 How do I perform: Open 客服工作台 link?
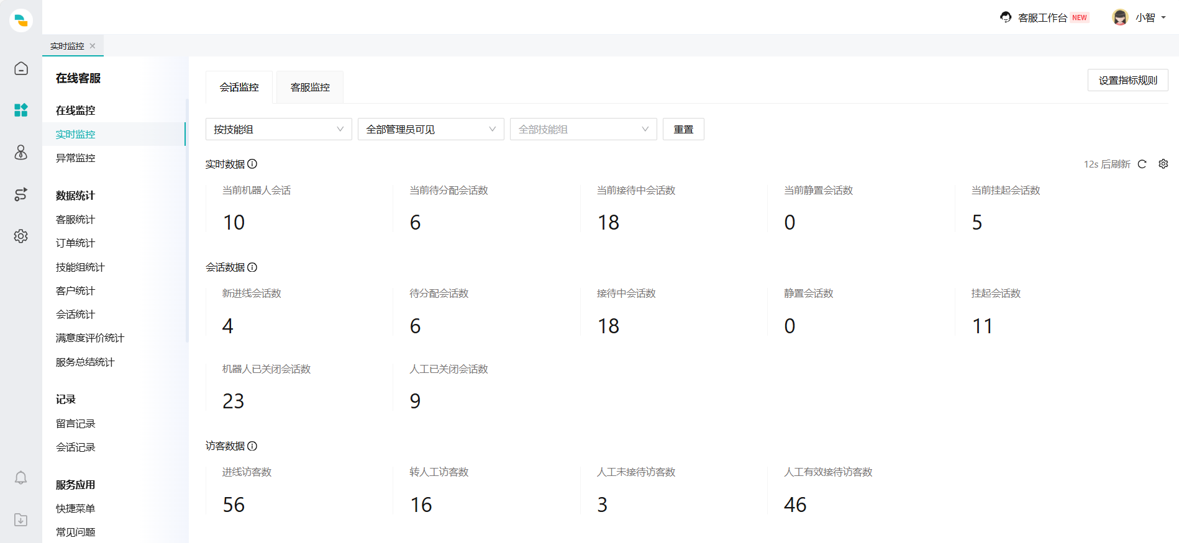[1042, 17]
